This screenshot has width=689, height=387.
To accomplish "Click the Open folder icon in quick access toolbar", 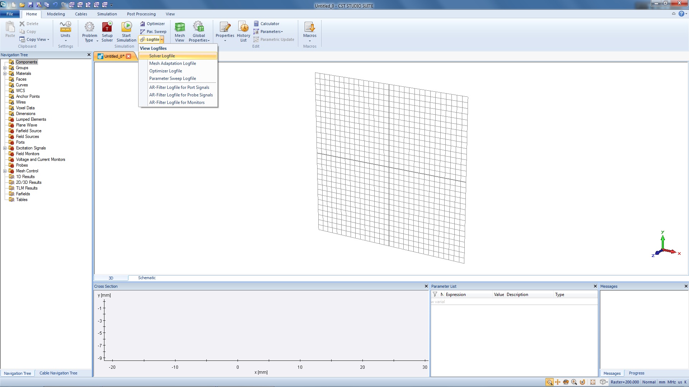I will coord(22,5).
